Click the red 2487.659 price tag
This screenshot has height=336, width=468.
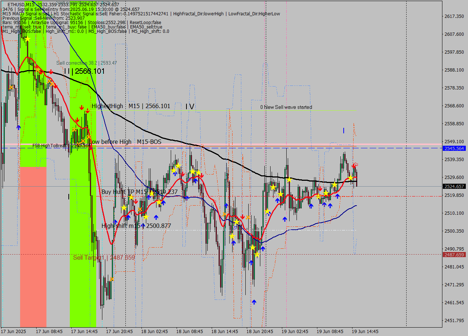[x=453, y=255]
